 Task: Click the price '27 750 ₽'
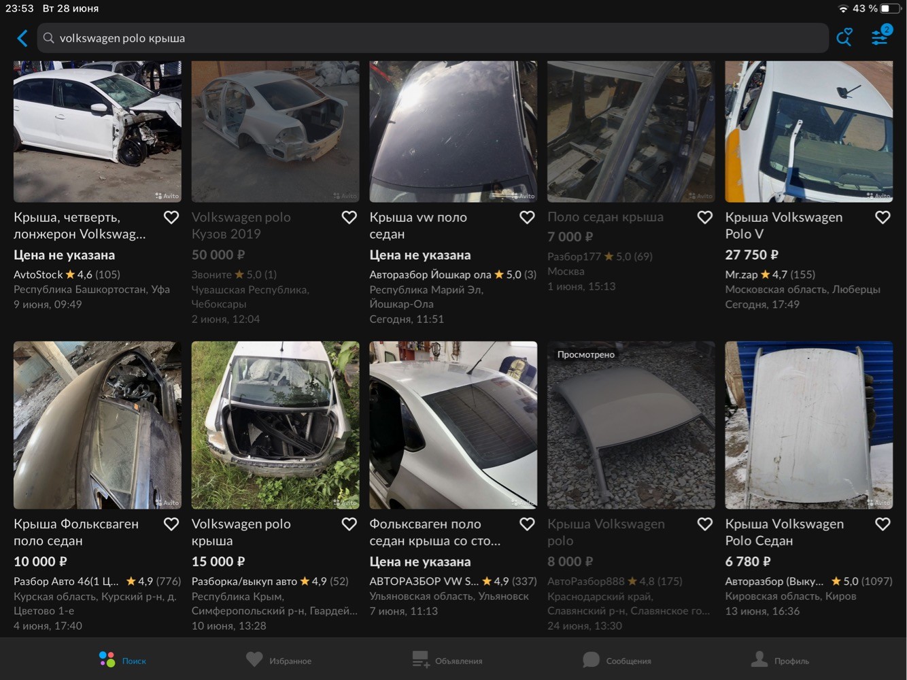point(752,255)
